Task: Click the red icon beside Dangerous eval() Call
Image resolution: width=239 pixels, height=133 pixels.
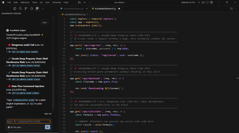Action: click(9, 45)
